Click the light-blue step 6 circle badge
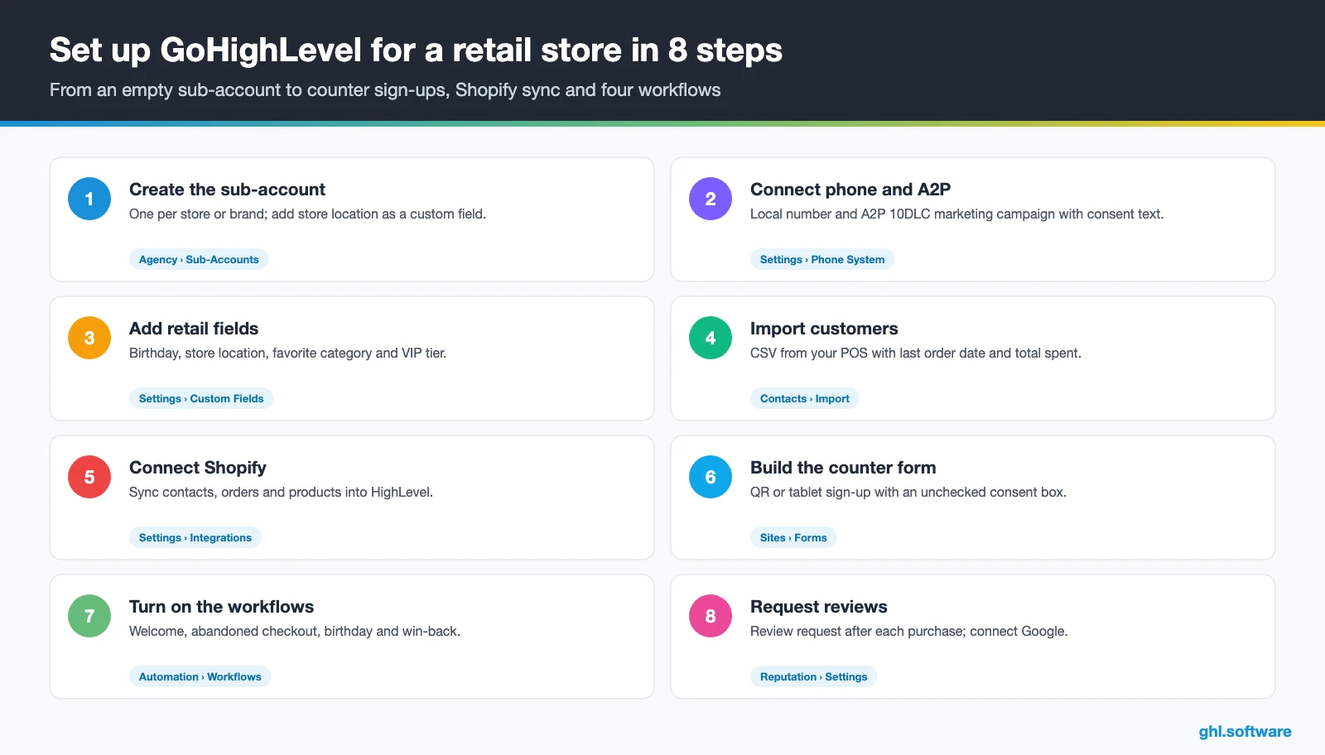Viewport: 1325px width, 755px height. click(711, 477)
